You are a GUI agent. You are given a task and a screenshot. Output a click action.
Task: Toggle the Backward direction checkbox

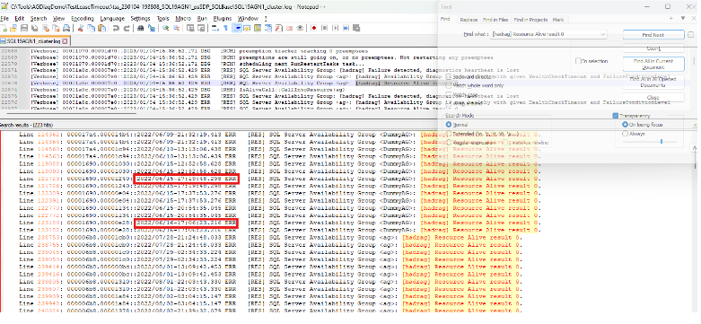(x=449, y=77)
